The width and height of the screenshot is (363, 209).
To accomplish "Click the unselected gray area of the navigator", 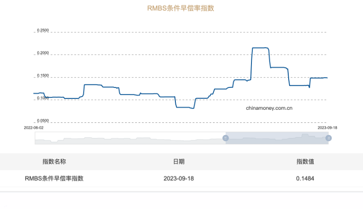I will click(x=130, y=138).
